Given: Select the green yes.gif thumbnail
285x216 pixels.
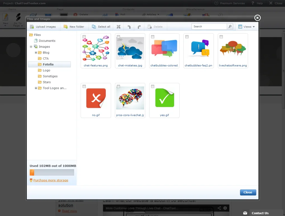Looking at the screenshot, I should pos(164,98).
